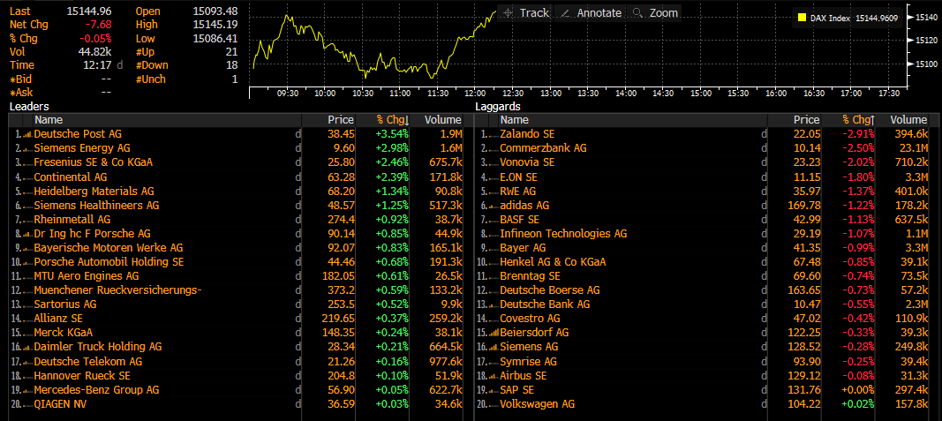Click the 'd' flag next to adidas AG
This screenshot has height=421, width=942.
(x=764, y=205)
